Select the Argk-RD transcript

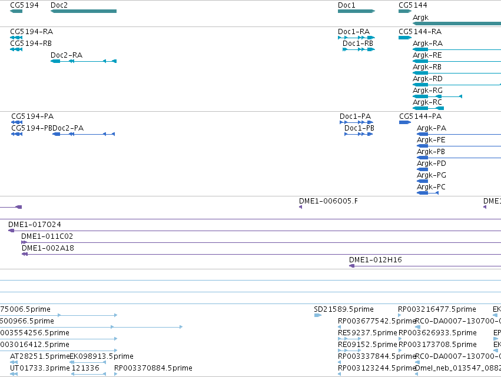tap(457, 85)
